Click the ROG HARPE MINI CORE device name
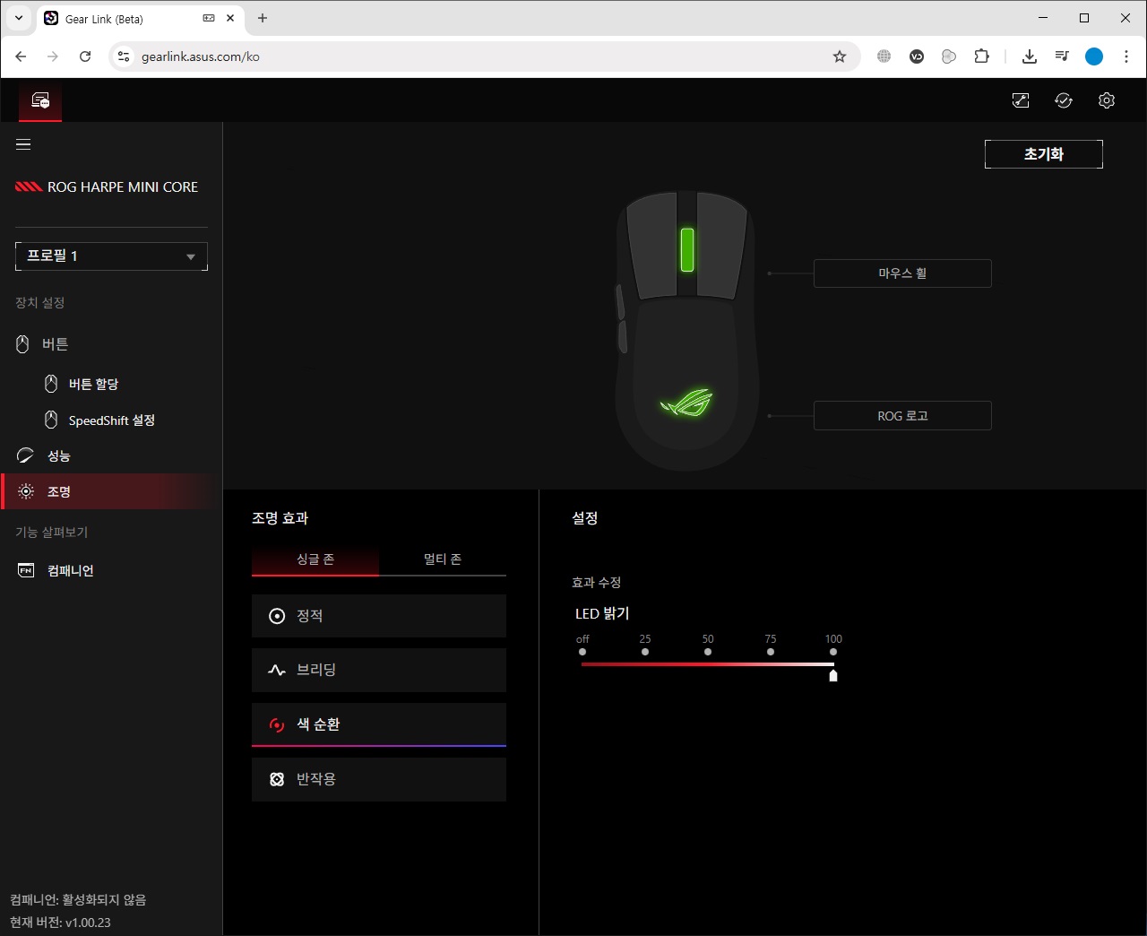Viewport: 1147px width, 936px height. (x=123, y=187)
